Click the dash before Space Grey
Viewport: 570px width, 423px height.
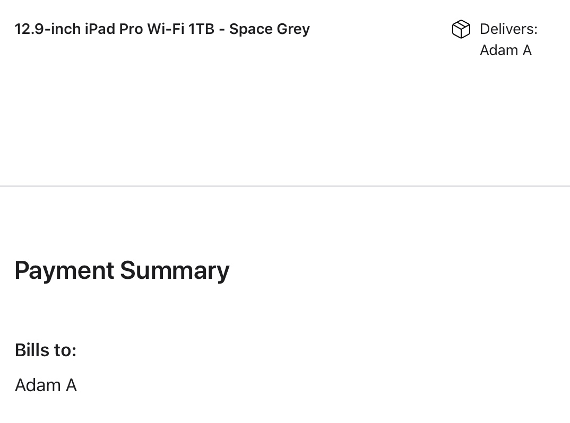point(222,30)
